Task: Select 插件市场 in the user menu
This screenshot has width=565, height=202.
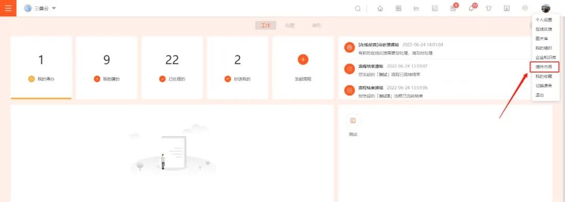Action: coord(544,67)
